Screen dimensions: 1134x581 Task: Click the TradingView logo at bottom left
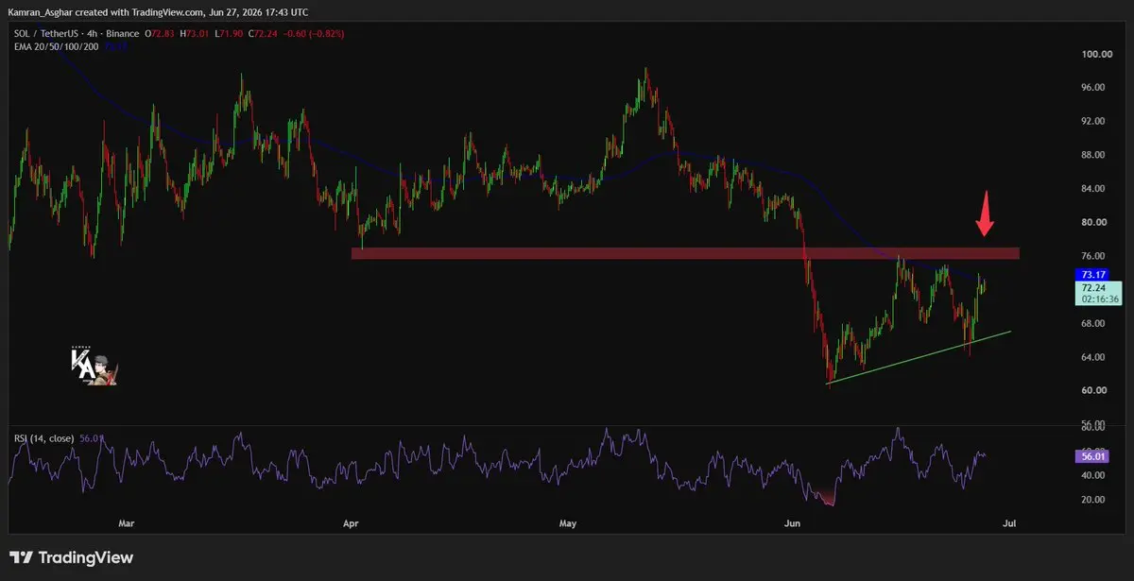pos(72,557)
